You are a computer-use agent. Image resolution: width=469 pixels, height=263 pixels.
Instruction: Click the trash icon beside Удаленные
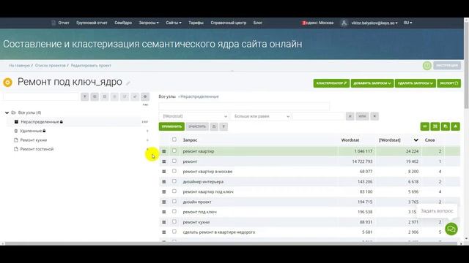pos(16,131)
